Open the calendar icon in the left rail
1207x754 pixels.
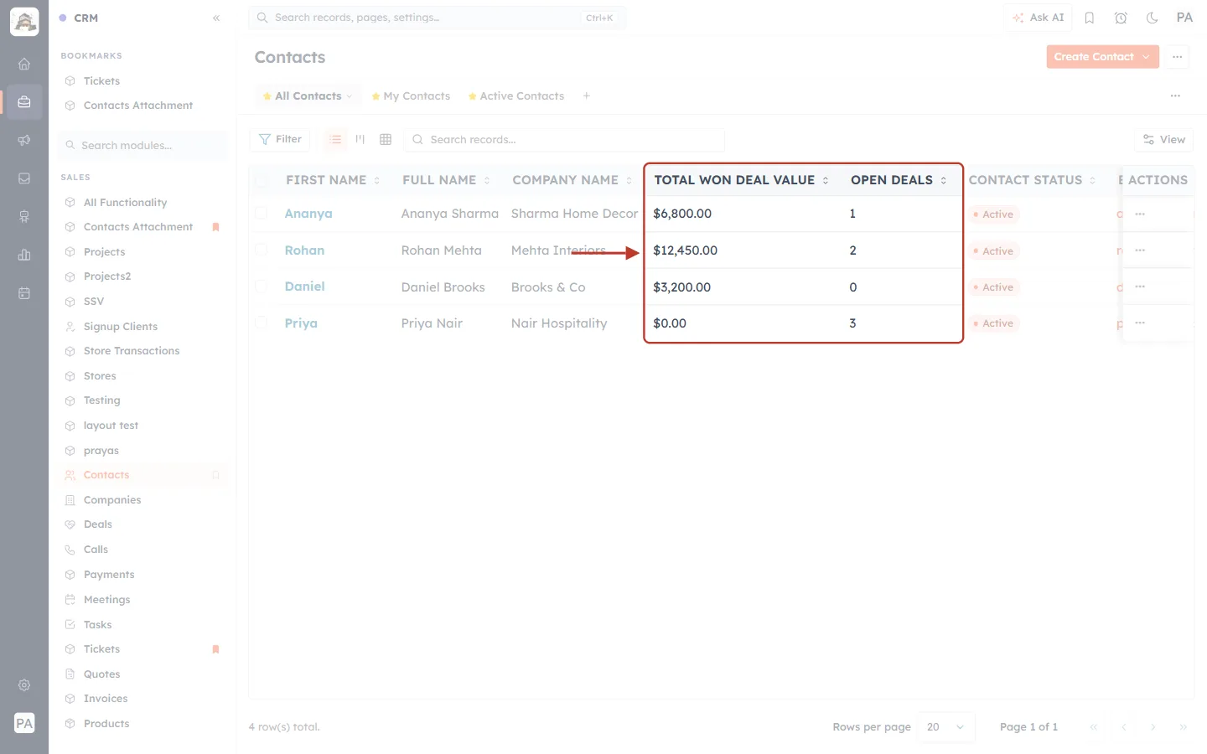(x=24, y=293)
